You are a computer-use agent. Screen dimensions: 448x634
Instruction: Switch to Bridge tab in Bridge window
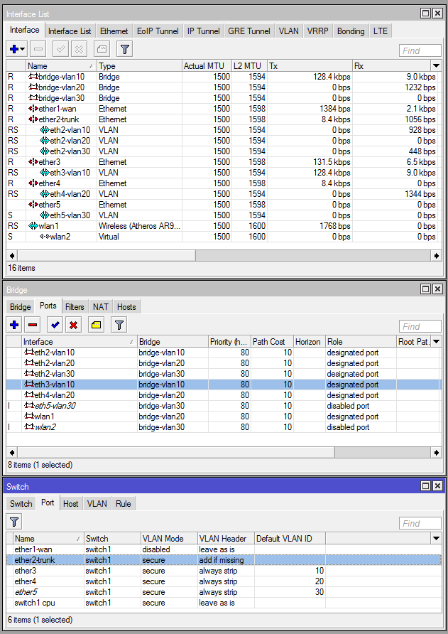click(x=20, y=307)
